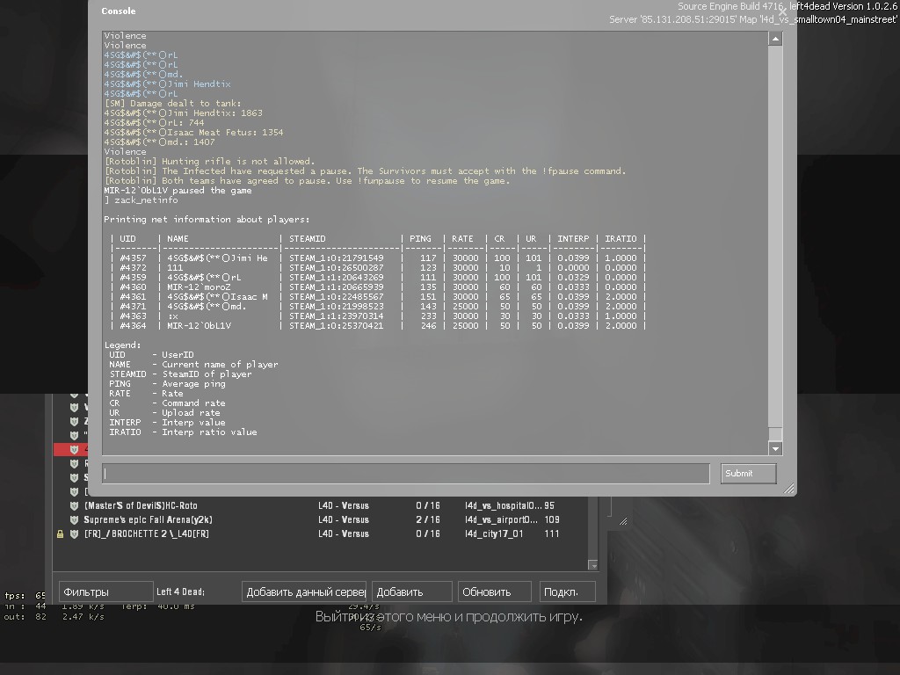Click STEAM_1:1:20643269 in the table
This screenshot has height=675, width=900.
point(337,277)
